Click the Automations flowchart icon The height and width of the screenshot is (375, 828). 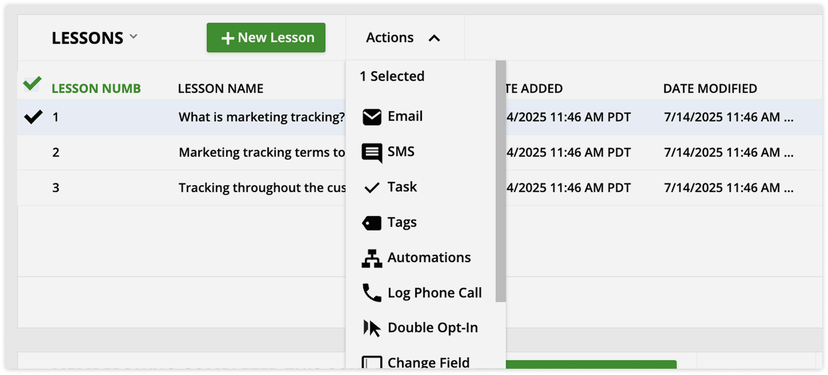(x=372, y=258)
